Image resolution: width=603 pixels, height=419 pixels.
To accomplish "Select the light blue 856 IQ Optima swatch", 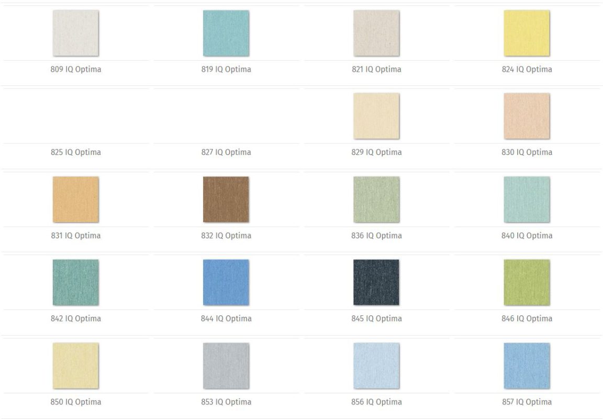I will click(376, 366).
